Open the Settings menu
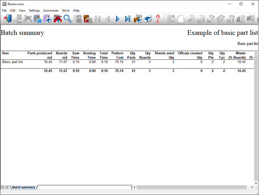Image resolution: width=259 pixels, height=195 pixels. [34, 10]
